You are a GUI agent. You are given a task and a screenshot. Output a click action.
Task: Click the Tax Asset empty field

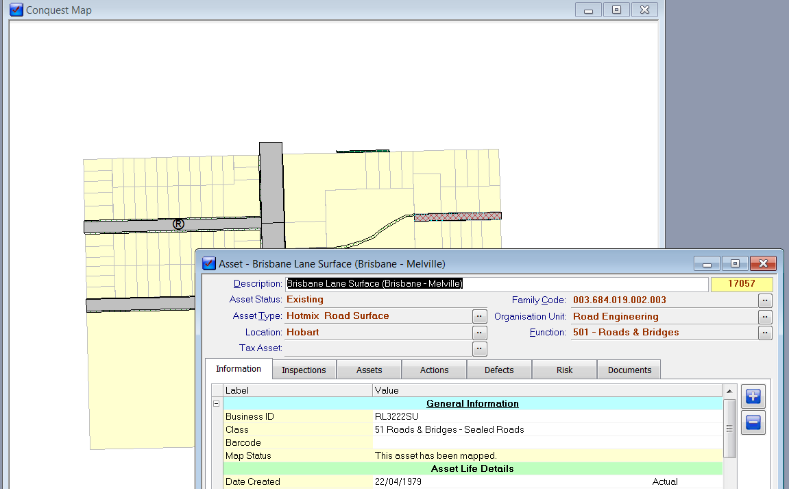[x=378, y=348]
